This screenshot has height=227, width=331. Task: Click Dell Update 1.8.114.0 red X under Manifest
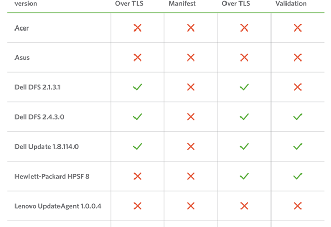coord(191,147)
